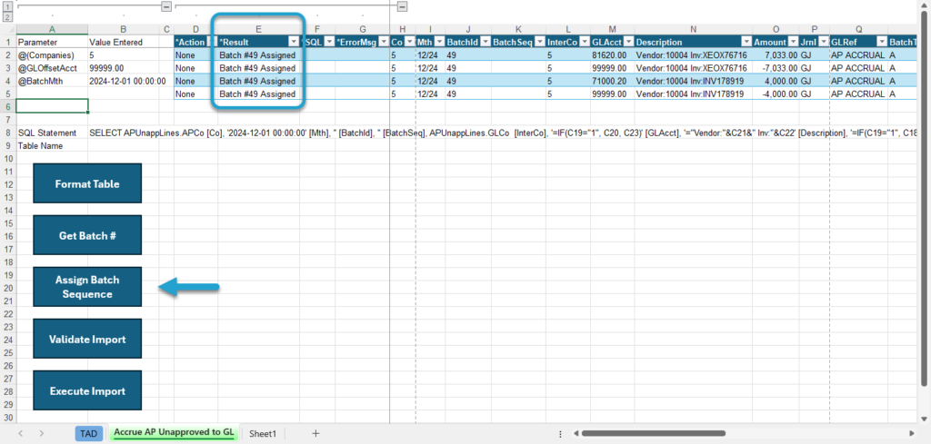Click the horizontal scrollbar thumb

[x=653, y=433]
